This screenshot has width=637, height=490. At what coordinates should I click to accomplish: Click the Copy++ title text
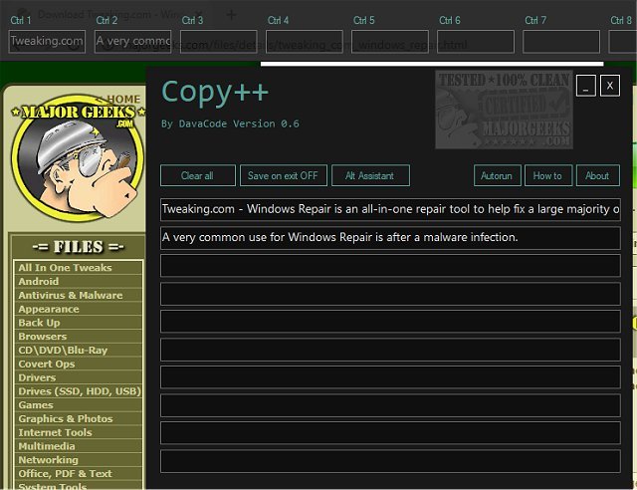tap(215, 92)
